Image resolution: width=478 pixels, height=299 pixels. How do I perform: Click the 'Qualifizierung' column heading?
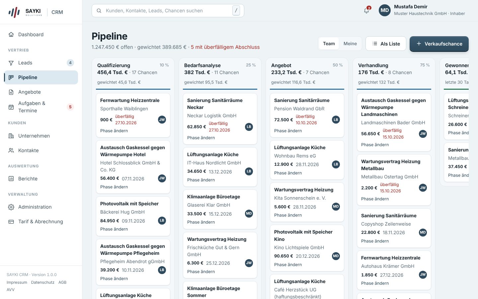114,65
